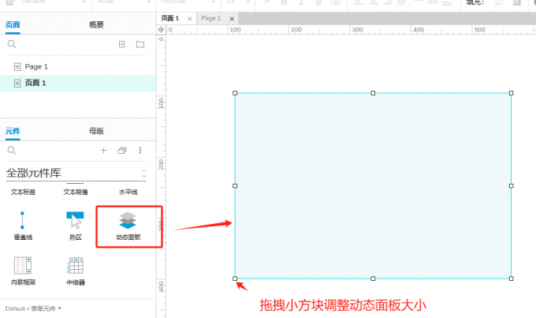Viewport: 536px width, 318px height.
Task: Click the panel's left-middle resize handle
Action: [235, 186]
